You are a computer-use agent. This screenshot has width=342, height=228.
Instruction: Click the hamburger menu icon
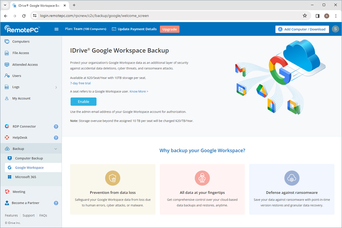pos(57,29)
